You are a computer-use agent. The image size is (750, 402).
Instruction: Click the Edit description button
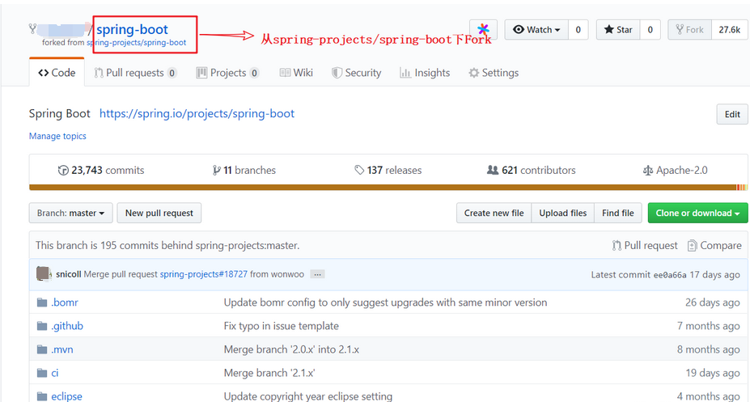coord(732,114)
